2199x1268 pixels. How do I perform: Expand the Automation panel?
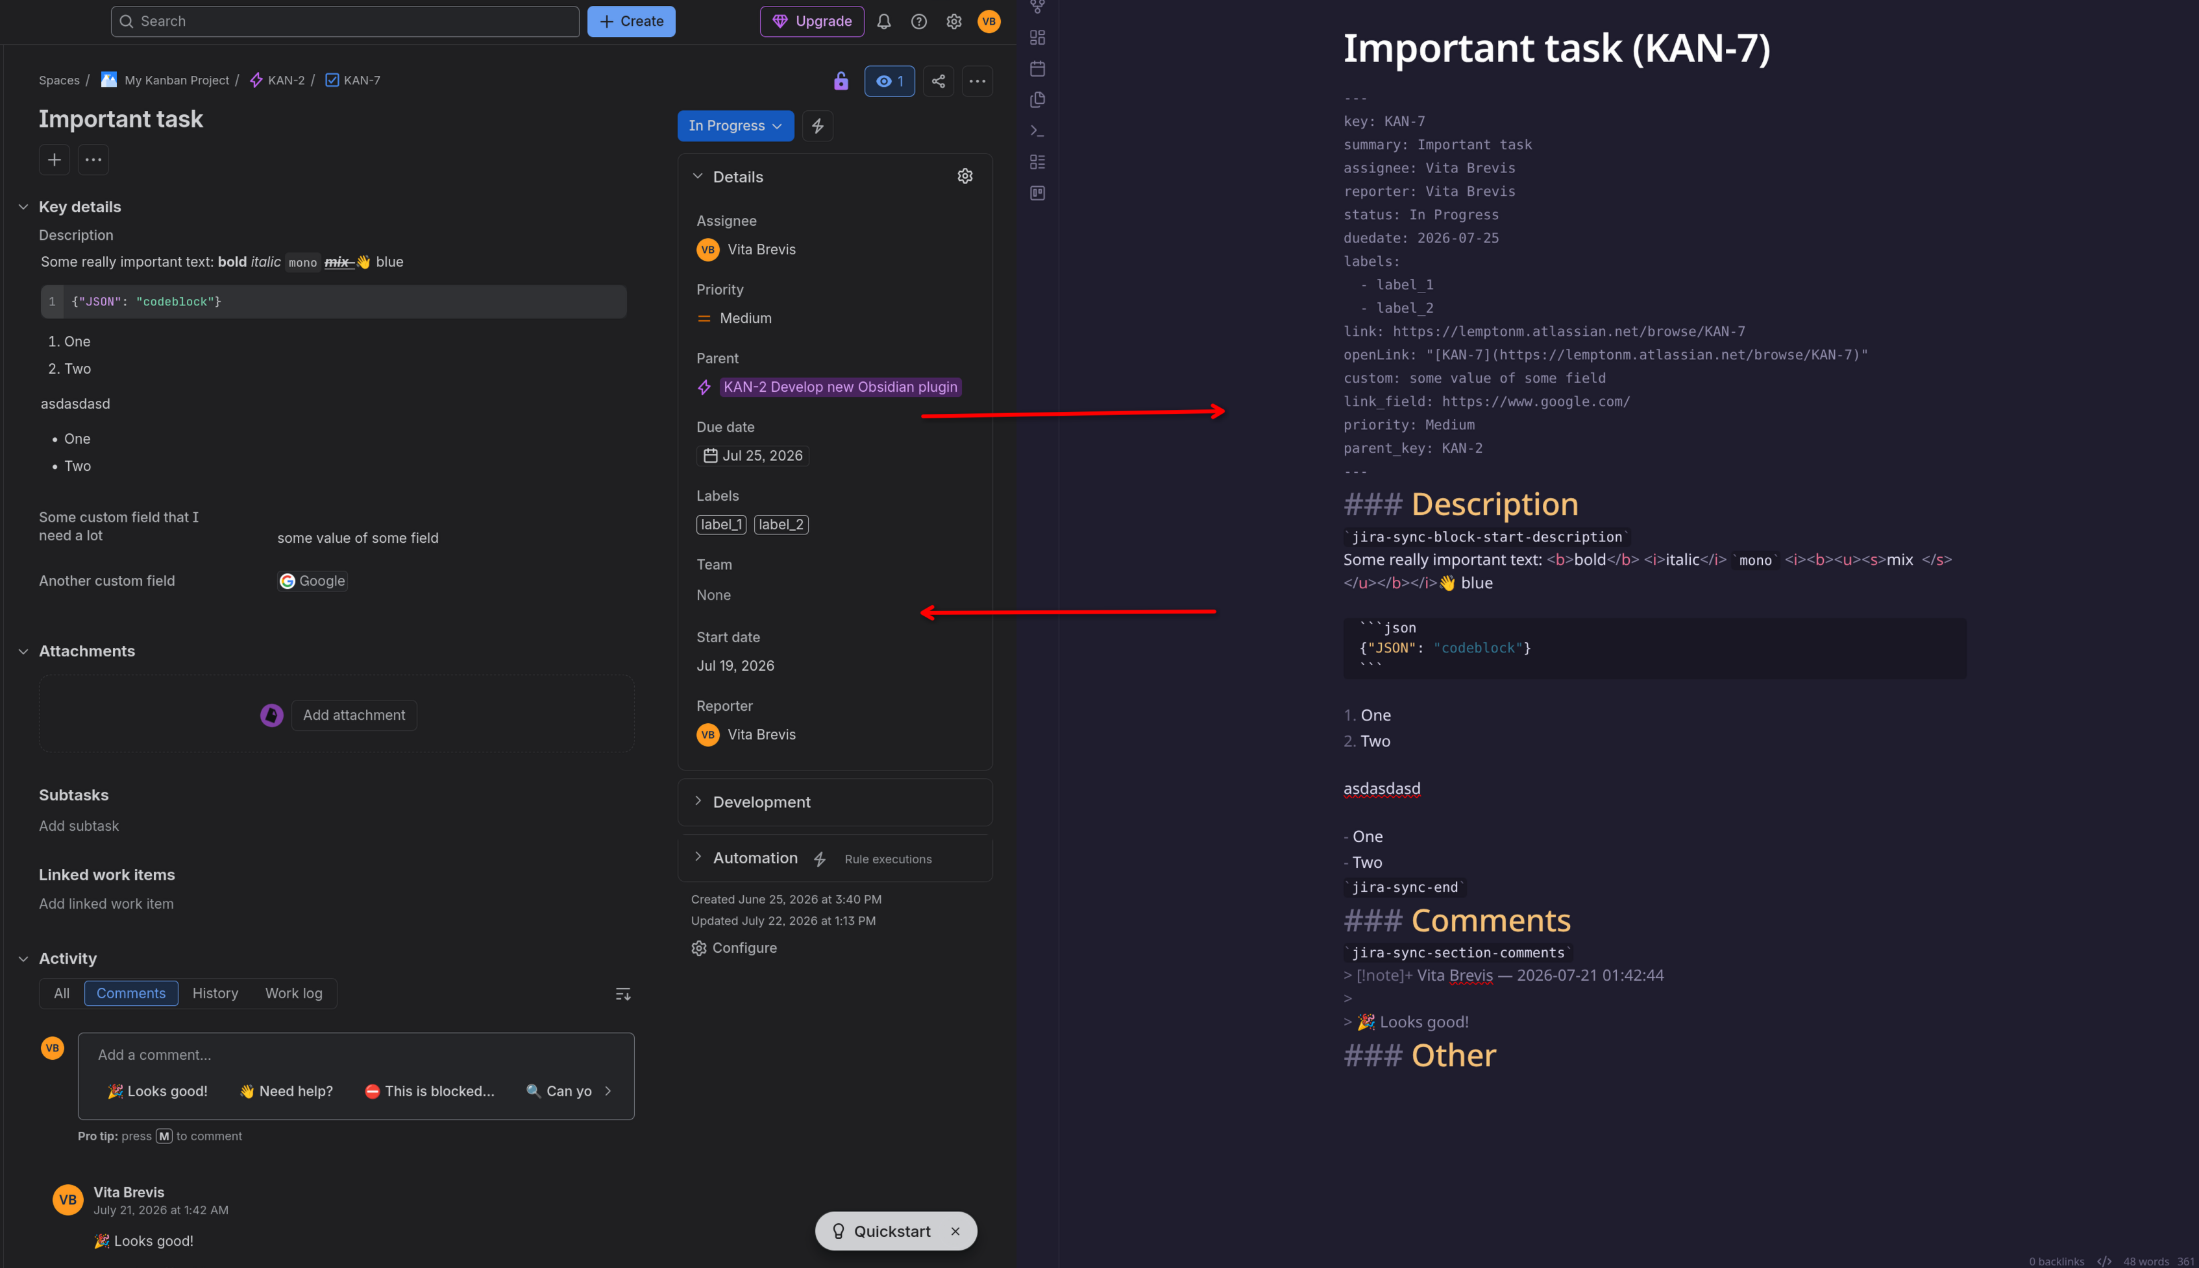click(x=698, y=857)
